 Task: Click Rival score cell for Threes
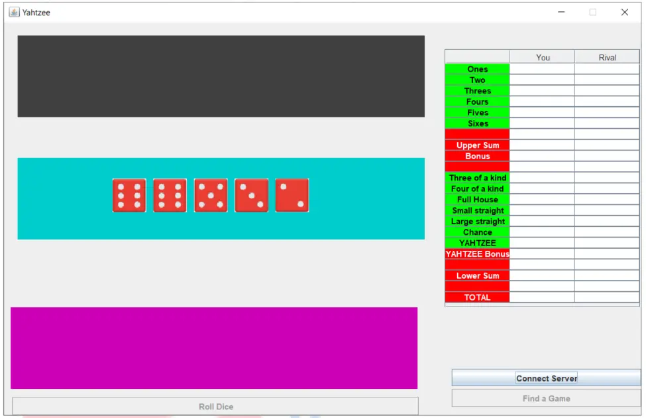pyautogui.click(x=608, y=90)
